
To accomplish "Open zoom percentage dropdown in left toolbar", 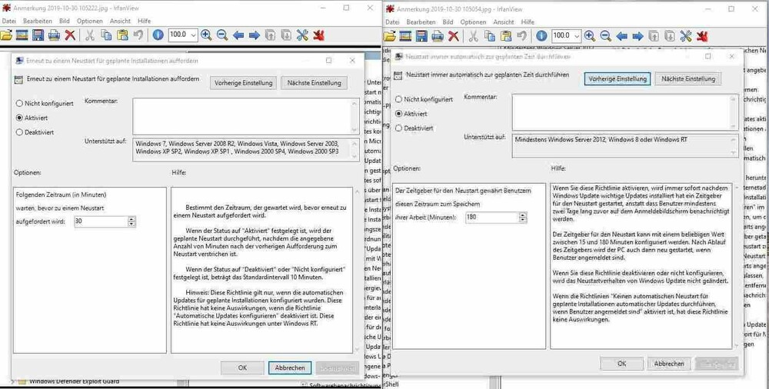I will [x=192, y=35].
